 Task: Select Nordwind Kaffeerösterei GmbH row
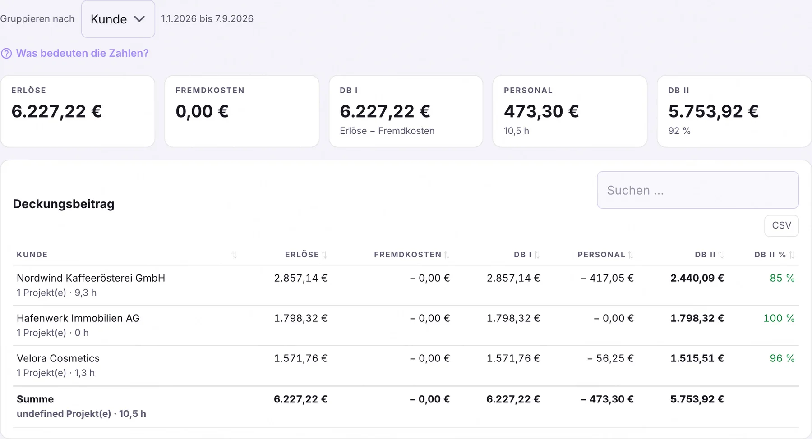click(406, 285)
